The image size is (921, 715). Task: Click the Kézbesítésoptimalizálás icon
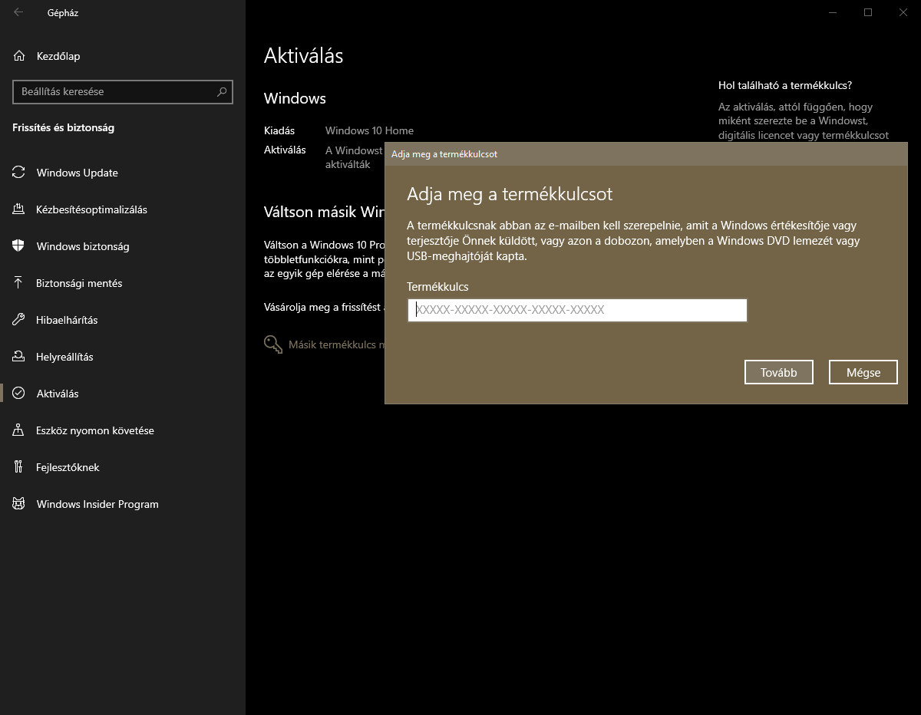click(x=18, y=209)
